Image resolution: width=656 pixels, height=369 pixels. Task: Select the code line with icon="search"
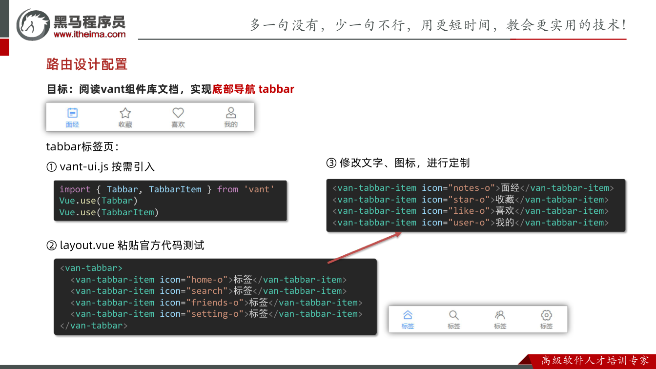tap(208, 291)
